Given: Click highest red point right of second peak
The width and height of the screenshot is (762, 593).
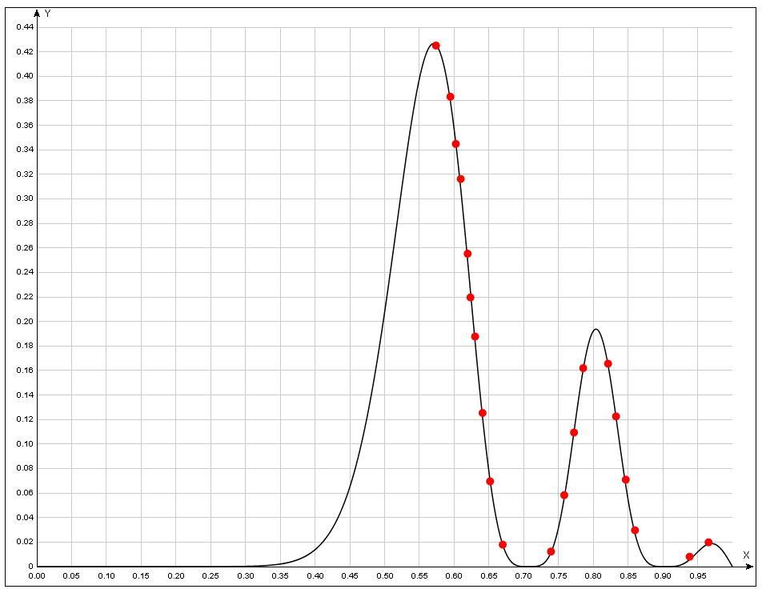Looking at the screenshot, I should pyautogui.click(x=608, y=363).
